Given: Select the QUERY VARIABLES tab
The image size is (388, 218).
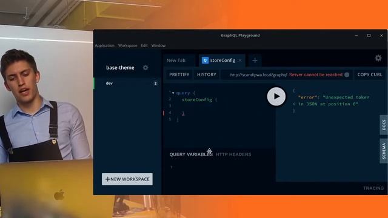Looking at the screenshot, I should click(191, 154).
